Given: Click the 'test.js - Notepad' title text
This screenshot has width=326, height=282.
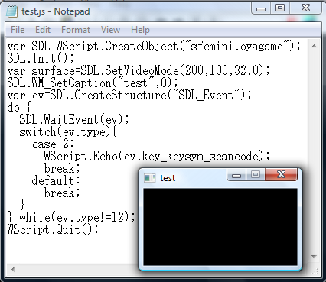Looking at the screenshot, I should [55, 11].
